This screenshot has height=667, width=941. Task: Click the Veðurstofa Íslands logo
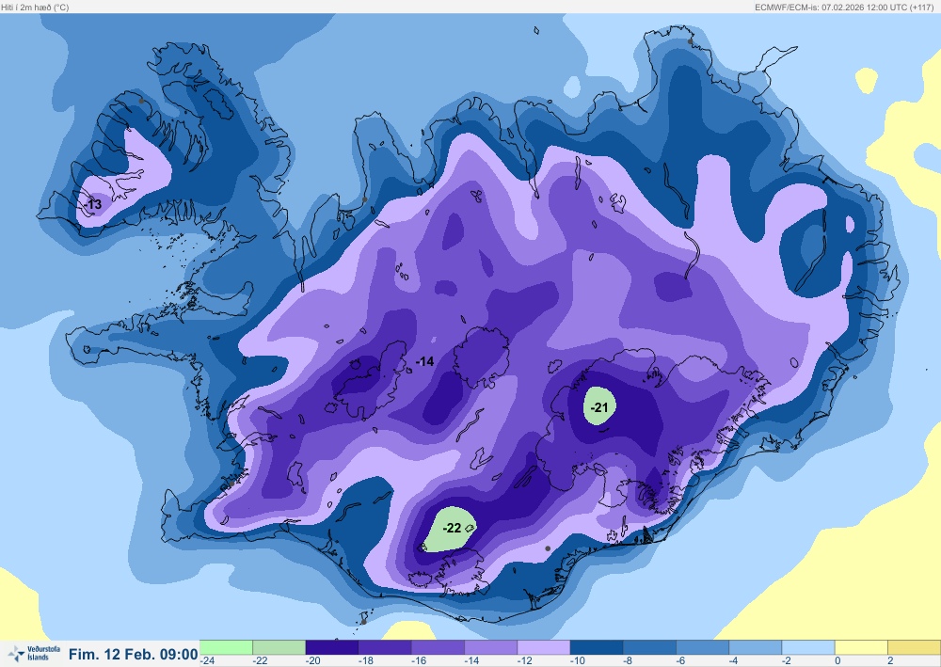coord(34,653)
